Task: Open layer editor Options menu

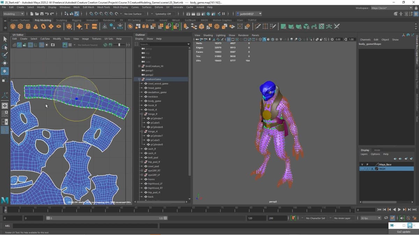Action: click(x=375, y=154)
